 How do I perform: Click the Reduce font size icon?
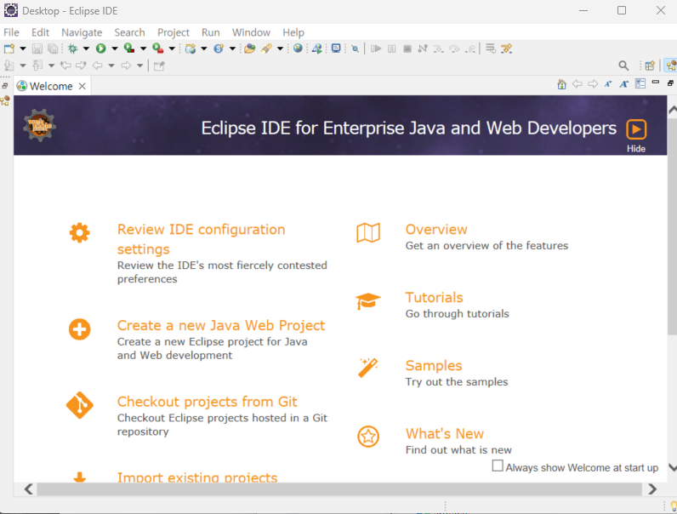pyautogui.click(x=608, y=84)
